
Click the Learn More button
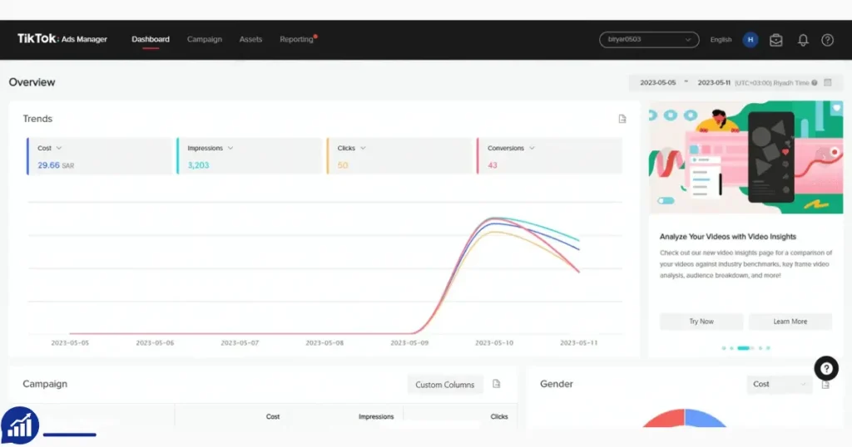790,322
